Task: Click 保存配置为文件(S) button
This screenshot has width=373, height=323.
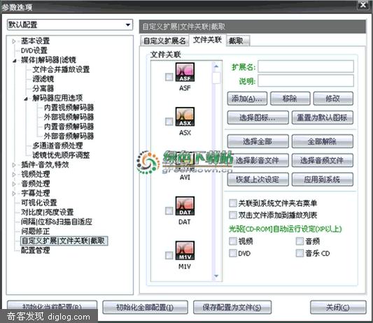Action: coord(232,308)
